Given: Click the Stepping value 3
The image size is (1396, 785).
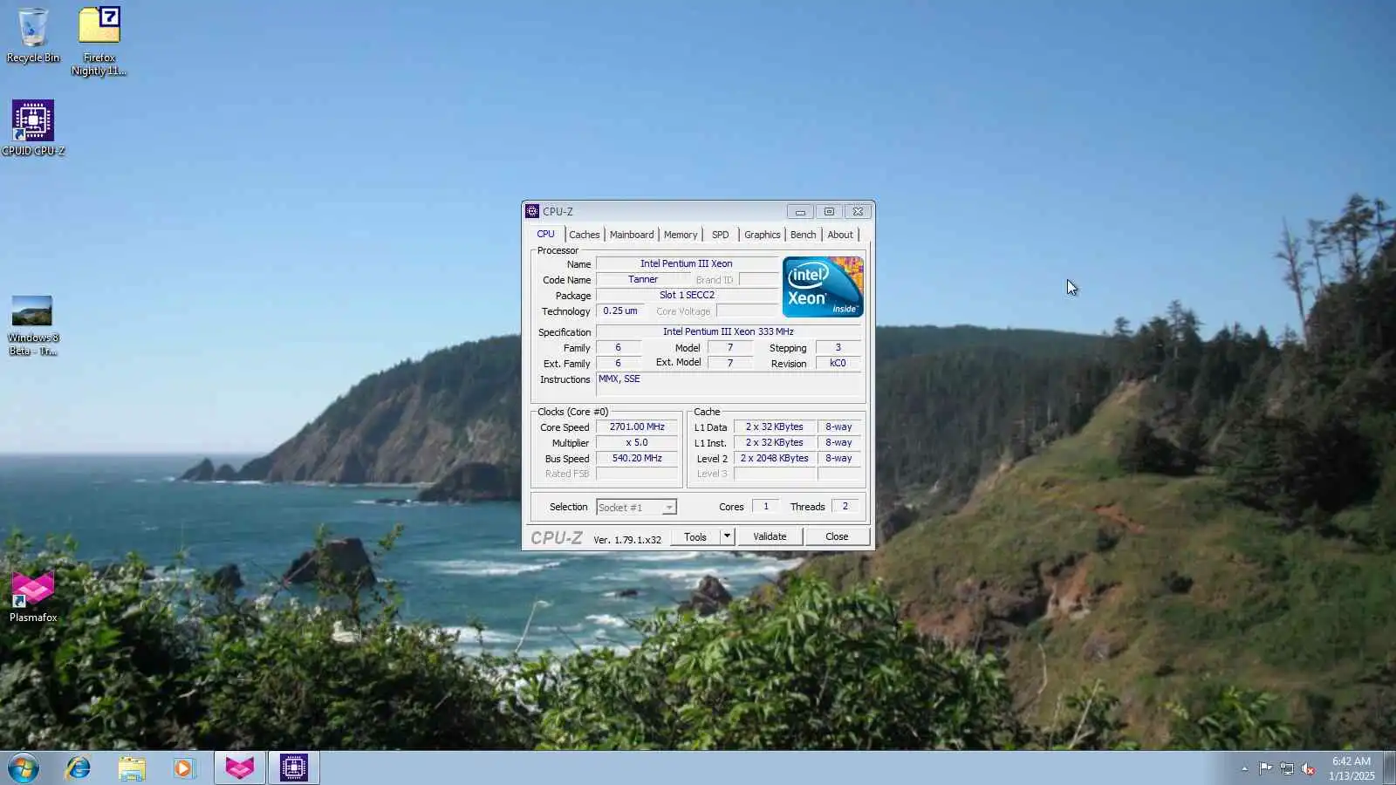Looking at the screenshot, I should click(838, 348).
